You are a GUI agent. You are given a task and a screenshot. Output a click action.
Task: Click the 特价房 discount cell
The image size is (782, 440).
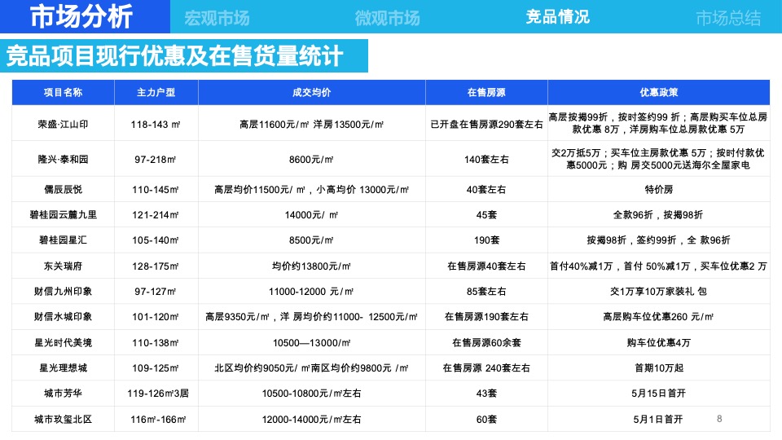pos(659,190)
